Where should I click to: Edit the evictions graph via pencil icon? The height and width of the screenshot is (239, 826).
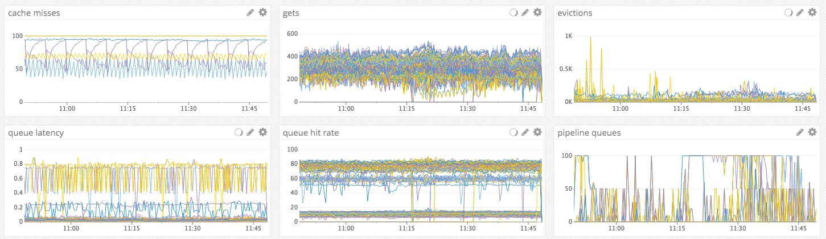tap(800, 12)
